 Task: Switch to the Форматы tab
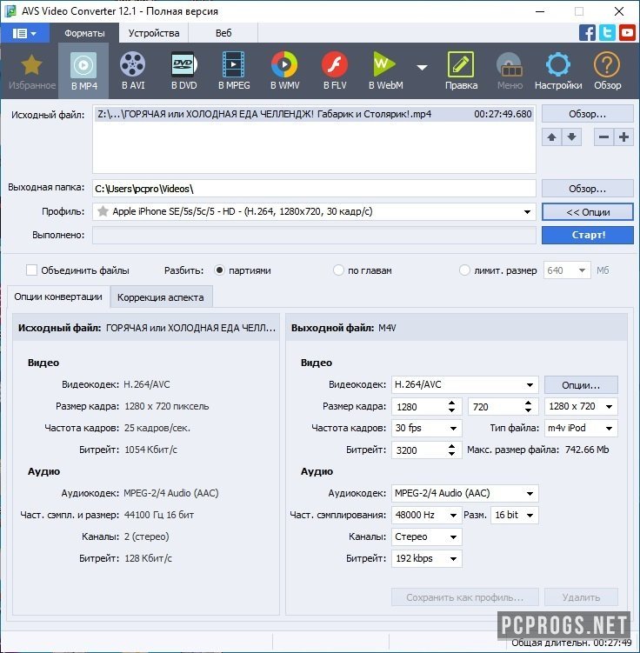coord(84,33)
